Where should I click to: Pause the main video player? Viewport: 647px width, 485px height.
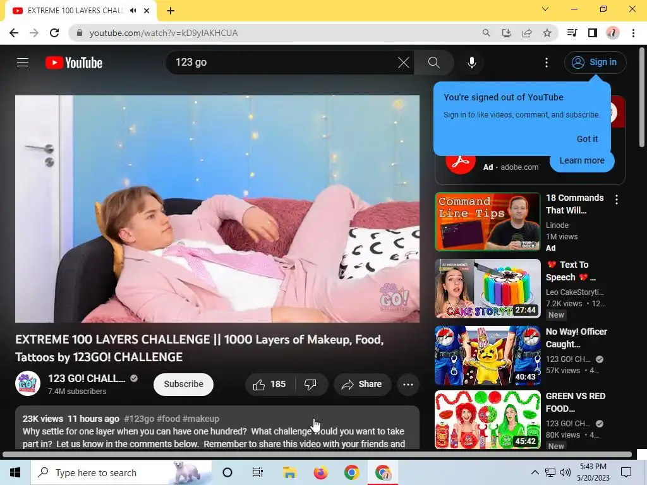coord(217,208)
